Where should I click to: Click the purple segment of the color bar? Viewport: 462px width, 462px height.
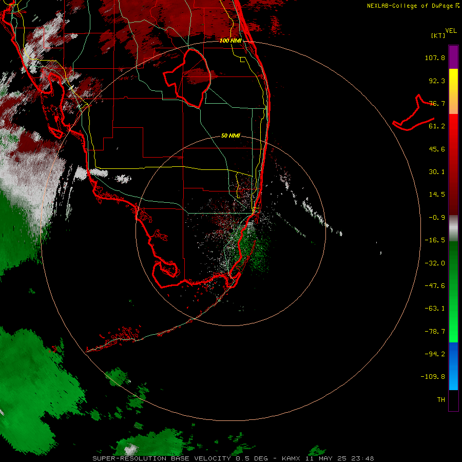pyautogui.click(x=453, y=57)
